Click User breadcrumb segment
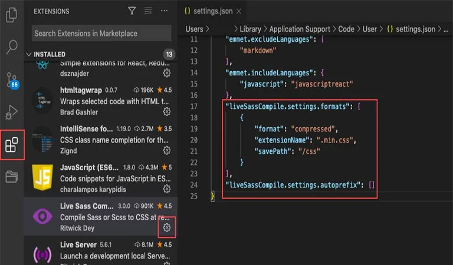This screenshot has height=265, width=453. (x=369, y=29)
